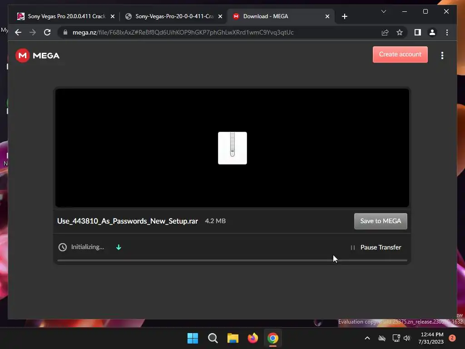
Task: Expand the tab search dropdown
Action: [384, 11]
